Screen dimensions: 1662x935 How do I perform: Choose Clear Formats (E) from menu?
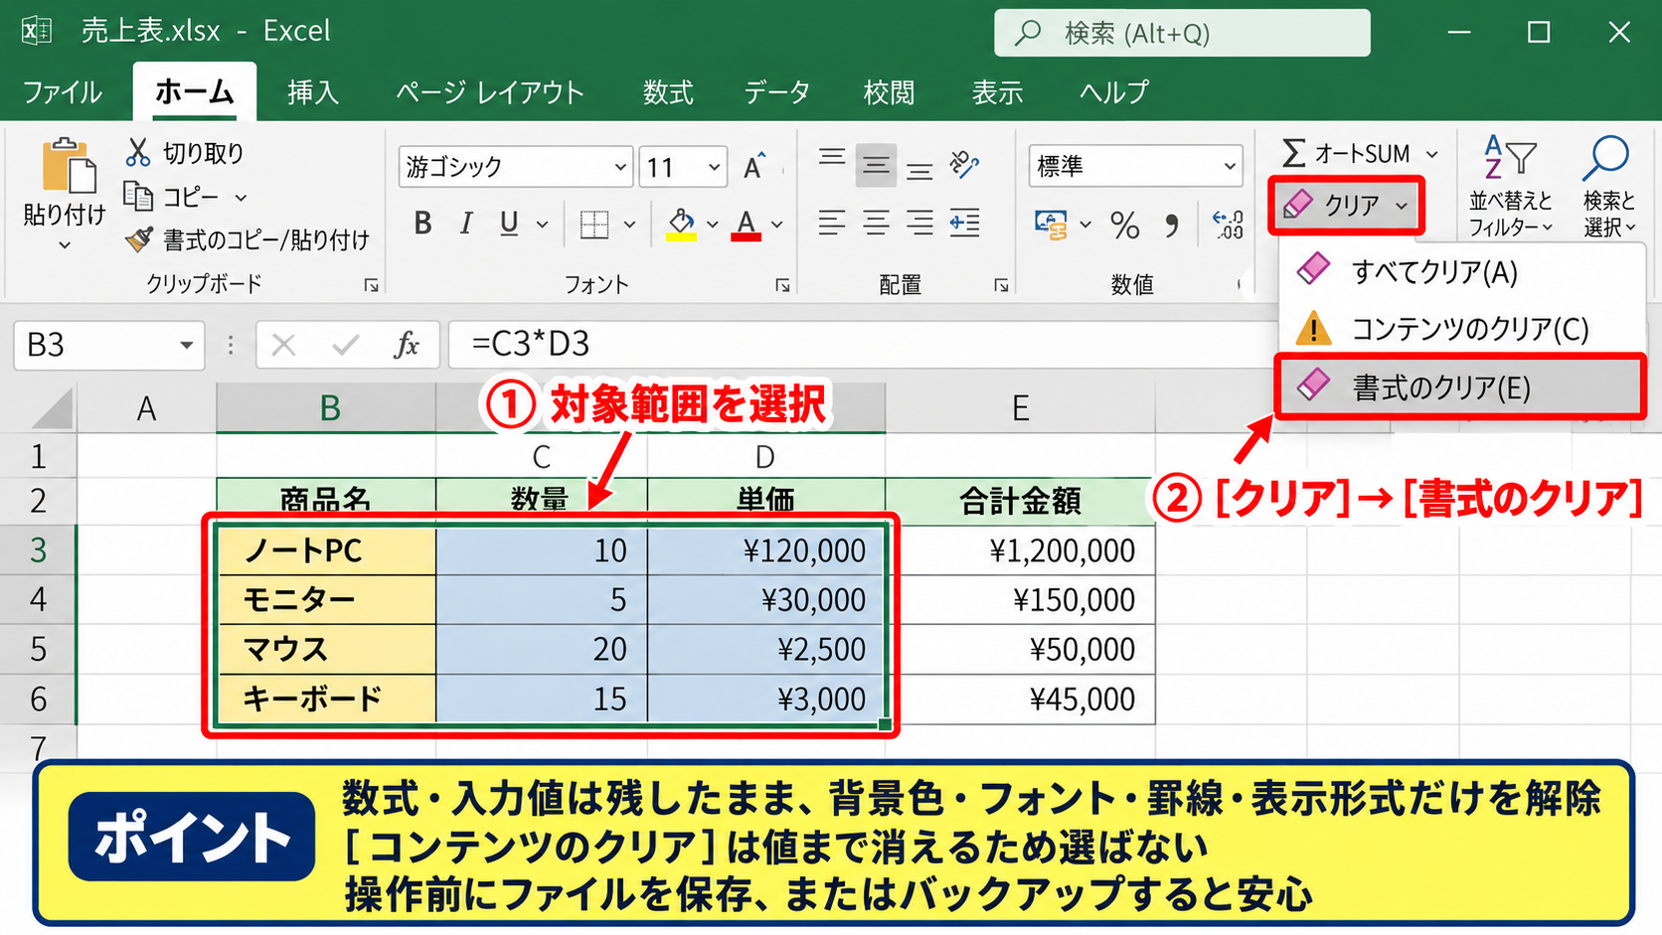pyautogui.click(x=1459, y=386)
